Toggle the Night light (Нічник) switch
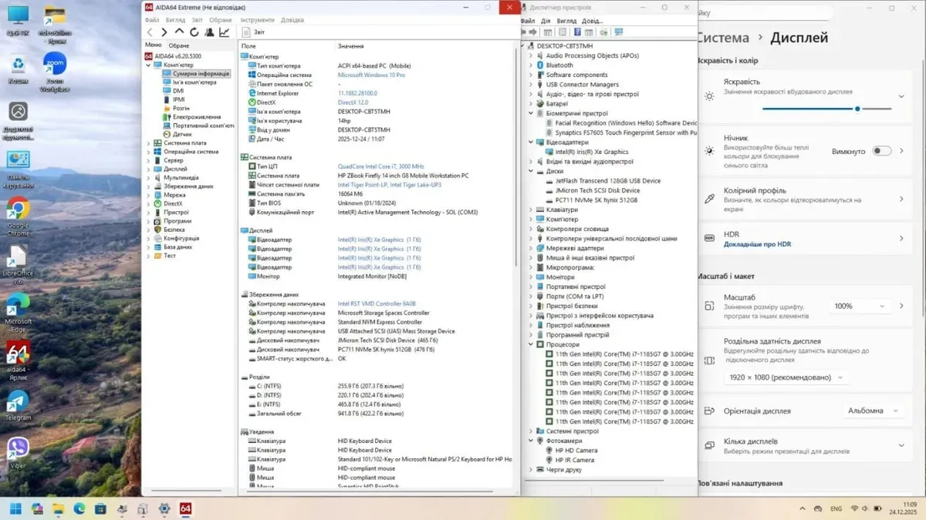Image resolution: width=926 pixels, height=520 pixels. [881, 151]
